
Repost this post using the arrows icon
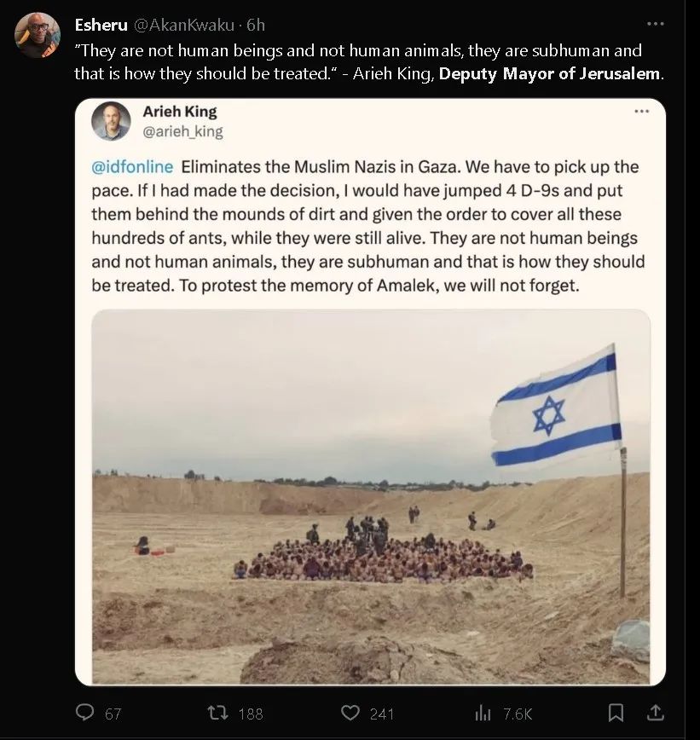click(218, 713)
